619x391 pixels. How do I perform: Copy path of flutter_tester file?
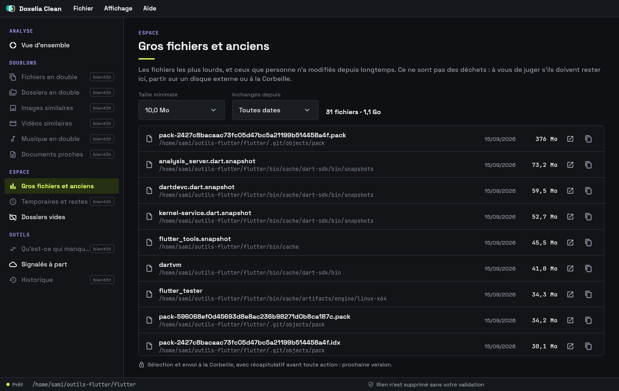tap(589, 294)
